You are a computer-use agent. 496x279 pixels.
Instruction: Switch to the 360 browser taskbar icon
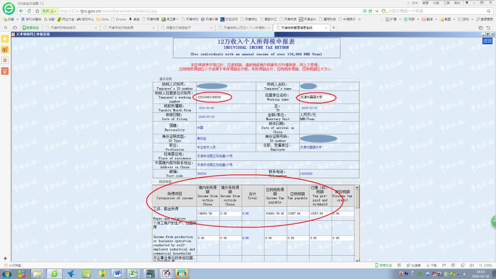54,274
